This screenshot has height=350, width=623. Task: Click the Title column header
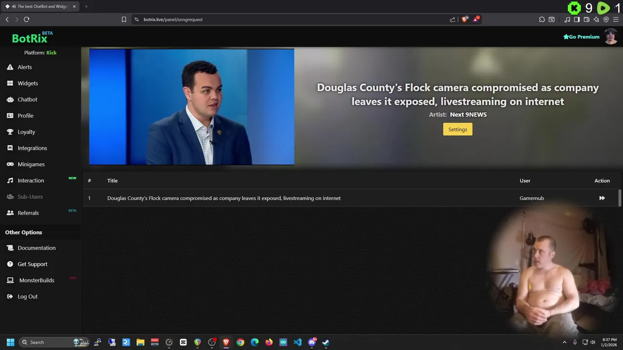click(112, 180)
